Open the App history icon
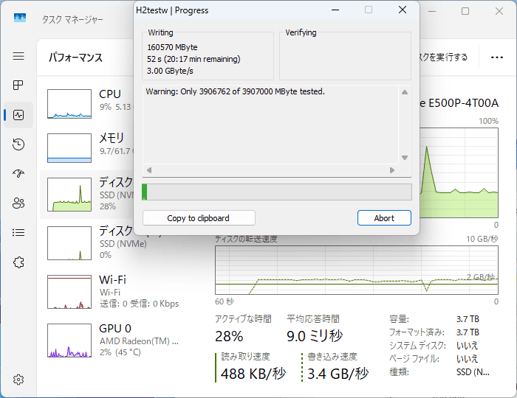 click(18, 144)
